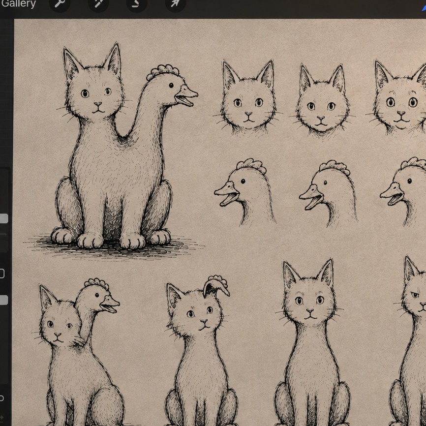The width and height of the screenshot is (426, 426).
Task: Activate the Transform arrow tool
Action: coord(176,3)
